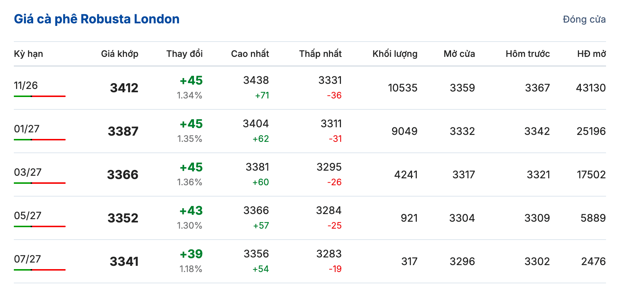Click the range bar under 03/27

(x=40, y=183)
